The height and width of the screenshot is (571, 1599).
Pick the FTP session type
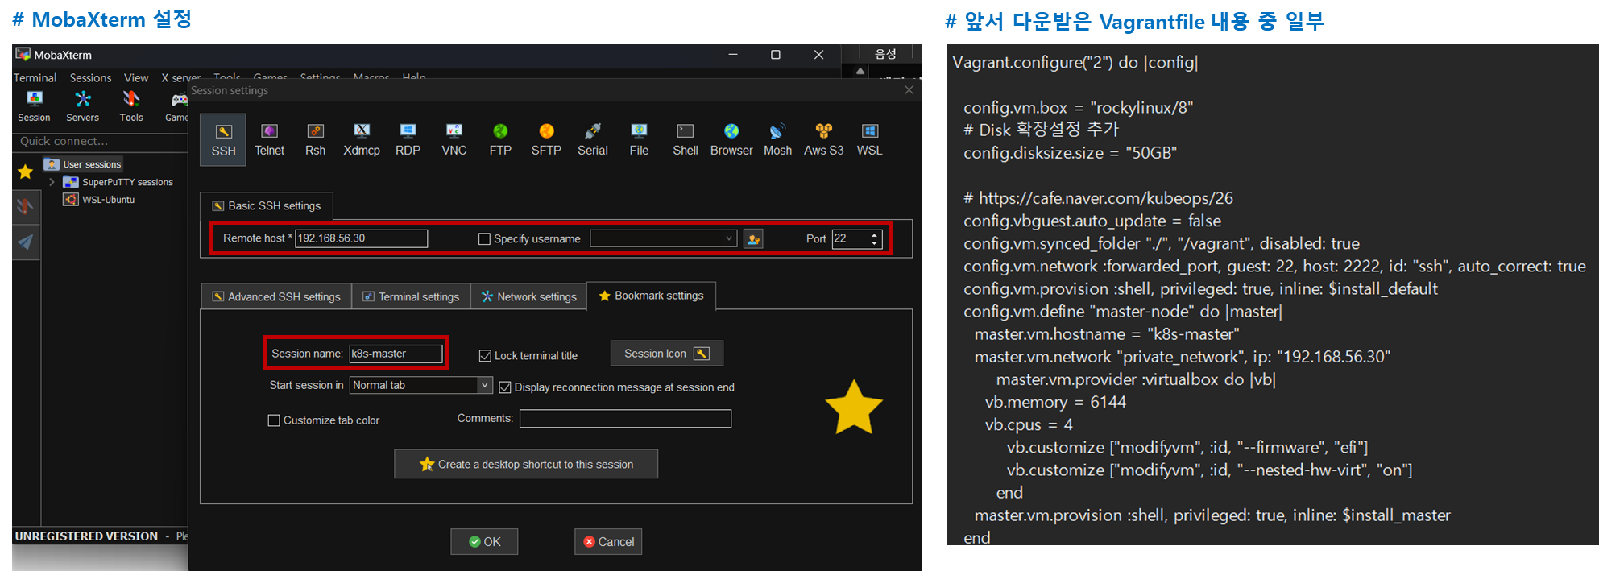500,140
